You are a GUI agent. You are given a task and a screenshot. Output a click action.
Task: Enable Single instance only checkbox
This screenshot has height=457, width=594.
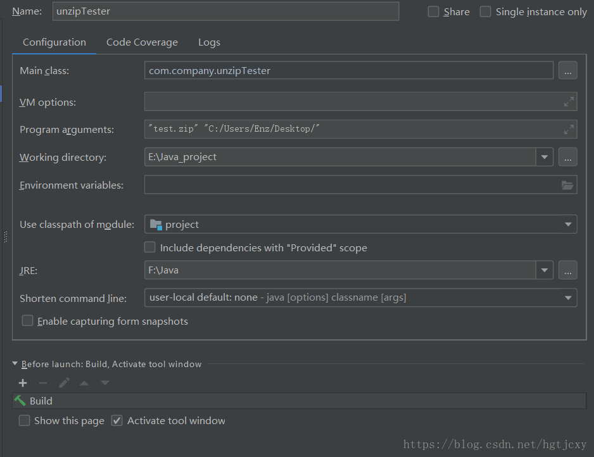click(485, 12)
